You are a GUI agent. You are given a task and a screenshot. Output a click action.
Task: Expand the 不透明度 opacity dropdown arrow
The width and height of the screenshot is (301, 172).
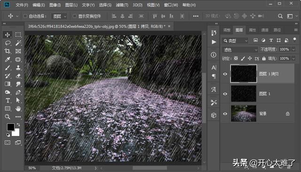(x=293, y=50)
